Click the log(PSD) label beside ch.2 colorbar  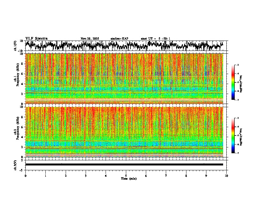coord(241,137)
